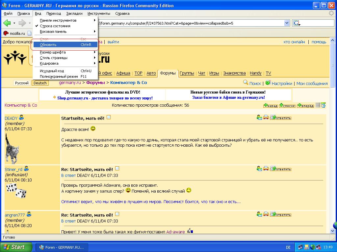
Task: Open the Файл menu
Action: [8, 13]
